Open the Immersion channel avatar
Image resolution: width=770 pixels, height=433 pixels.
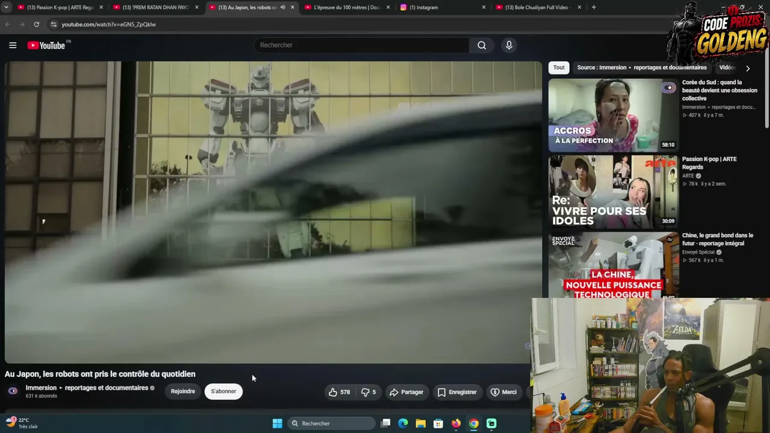[13, 391]
